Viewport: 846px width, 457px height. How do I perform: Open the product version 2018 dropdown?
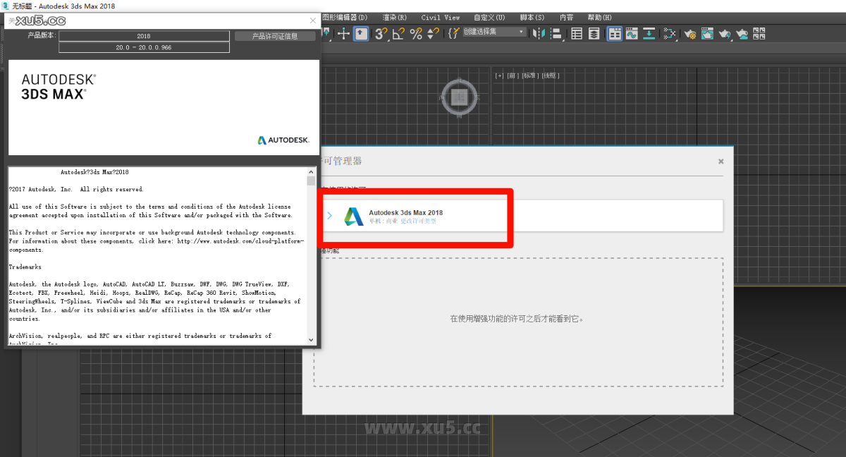click(x=144, y=35)
